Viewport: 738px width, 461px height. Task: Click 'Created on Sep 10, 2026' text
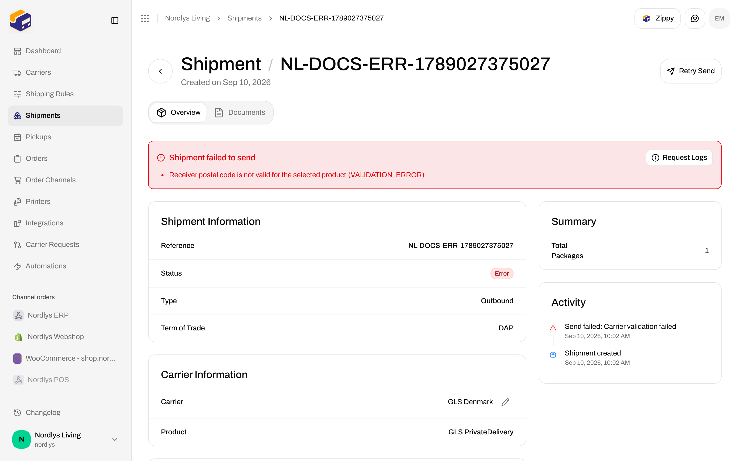(x=226, y=82)
